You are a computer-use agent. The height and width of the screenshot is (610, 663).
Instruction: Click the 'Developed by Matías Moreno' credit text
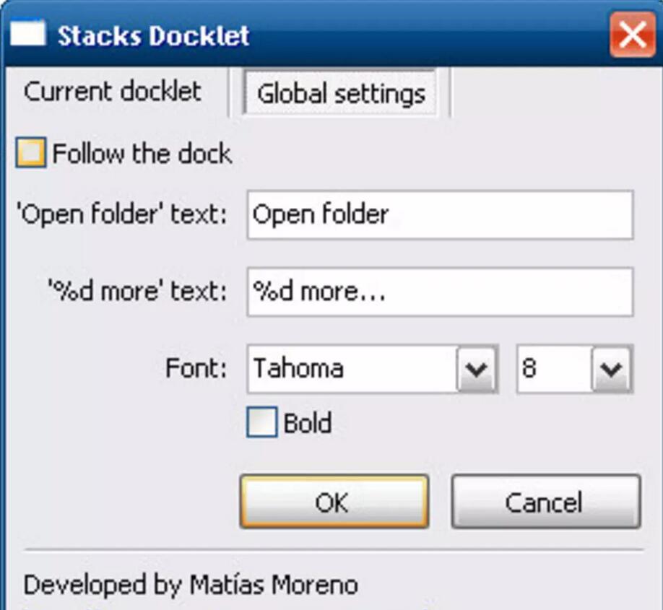click(x=191, y=585)
